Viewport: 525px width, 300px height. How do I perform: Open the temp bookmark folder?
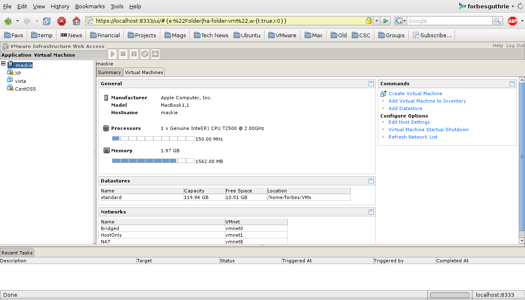click(42, 35)
